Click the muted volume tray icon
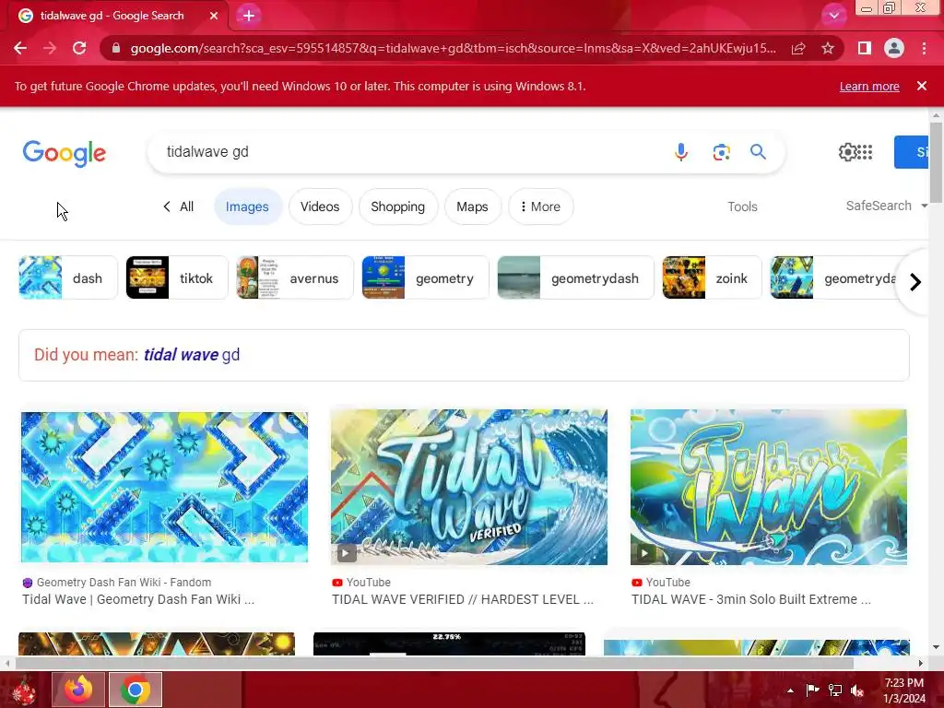This screenshot has height=708, width=944. [x=856, y=690]
